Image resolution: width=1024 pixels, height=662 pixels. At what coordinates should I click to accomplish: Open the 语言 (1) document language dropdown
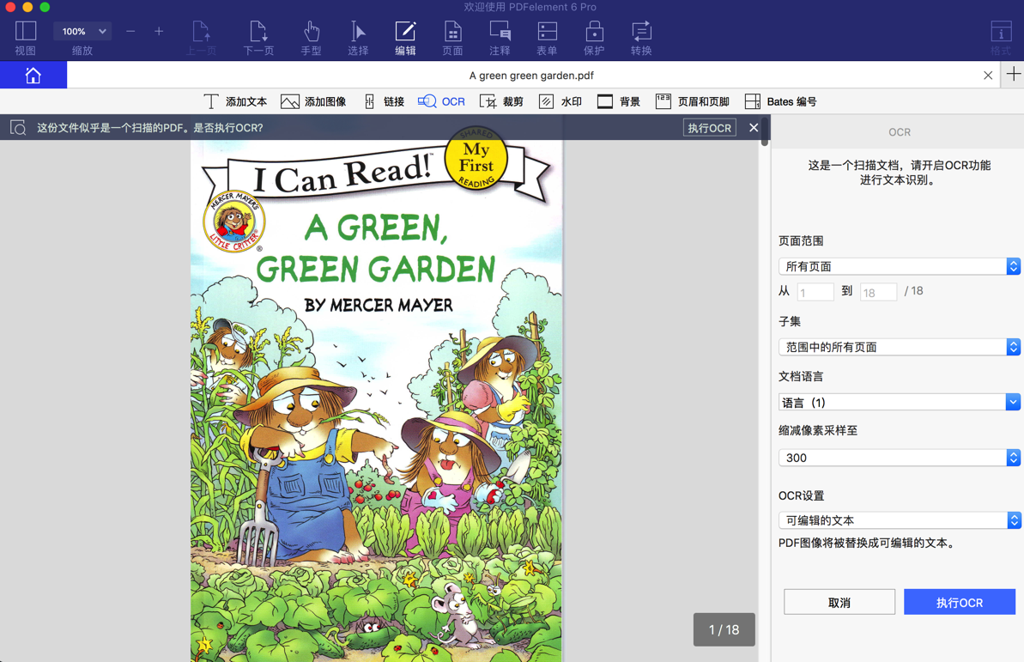[900, 402]
